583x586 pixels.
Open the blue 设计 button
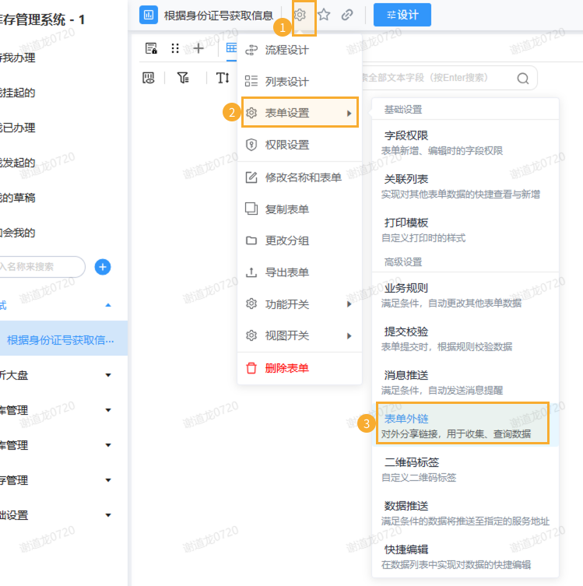[402, 15]
